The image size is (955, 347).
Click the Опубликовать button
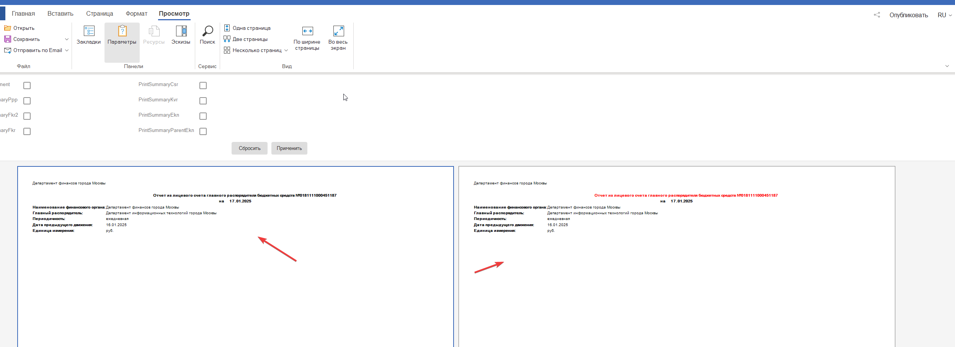click(x=909, y=15)
